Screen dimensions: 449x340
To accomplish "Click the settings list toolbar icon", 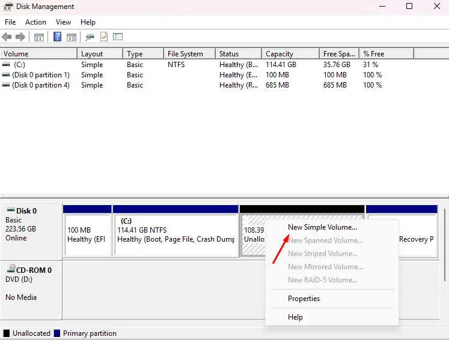I will [x=118, y=37].
